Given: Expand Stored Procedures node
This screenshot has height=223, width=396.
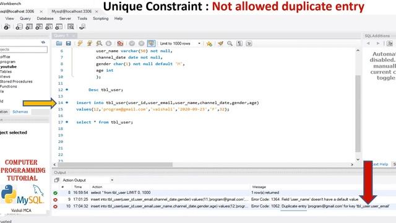Looking at the screenshot, I should (x=16, y=81).
